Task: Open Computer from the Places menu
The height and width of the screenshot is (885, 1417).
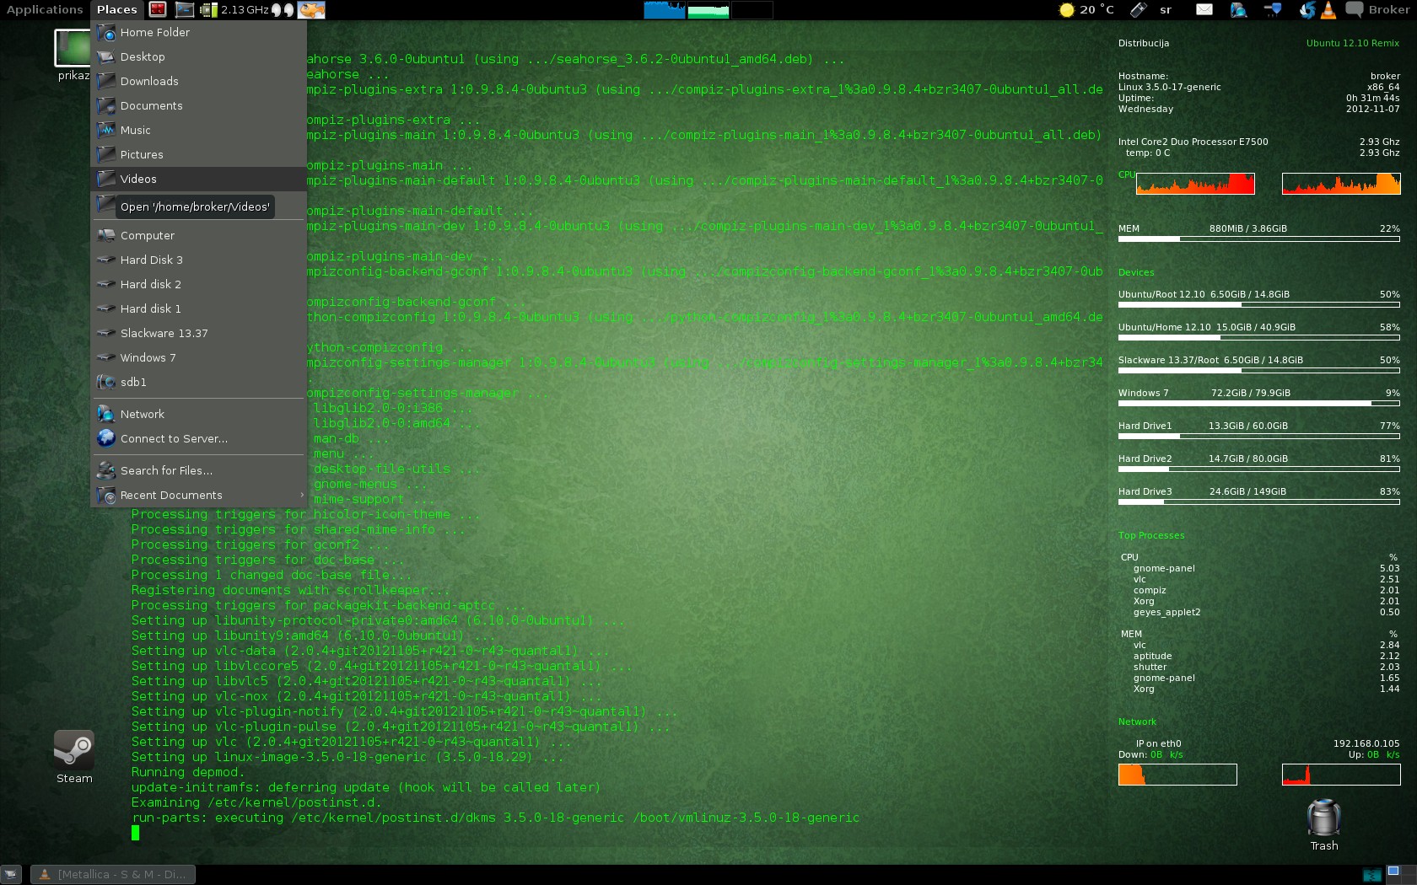Action: coord(198,235)
